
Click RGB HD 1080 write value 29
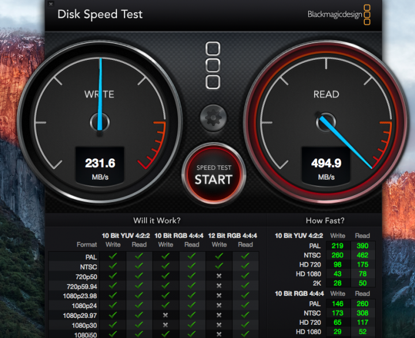(337, 332)
